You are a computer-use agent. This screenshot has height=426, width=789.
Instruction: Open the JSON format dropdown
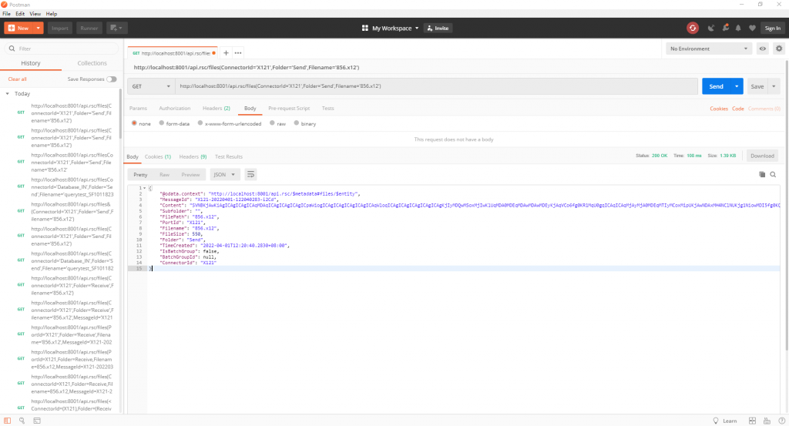224,175
